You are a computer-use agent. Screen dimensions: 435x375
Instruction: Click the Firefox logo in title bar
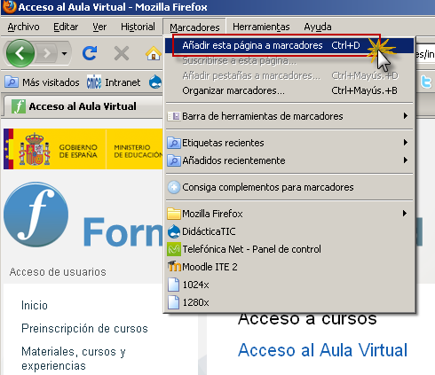9,7
